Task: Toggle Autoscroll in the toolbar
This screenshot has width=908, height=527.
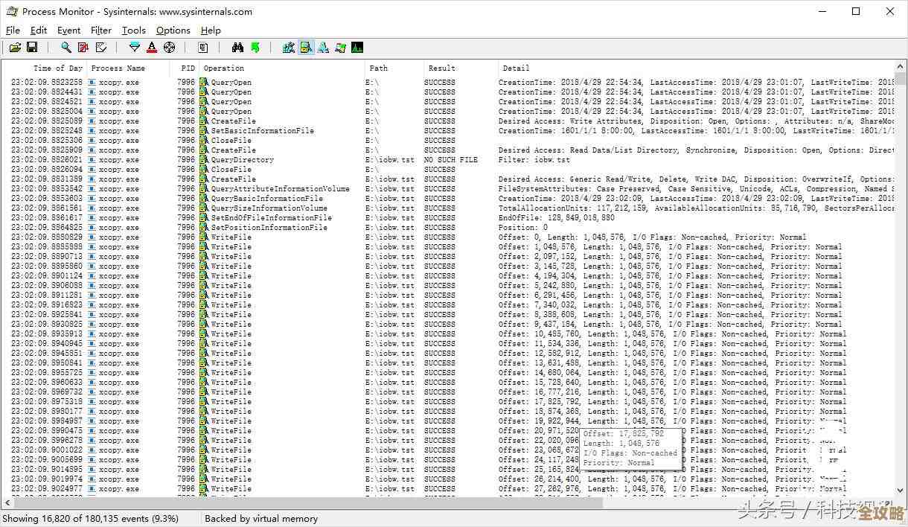Action: (83, 48)
